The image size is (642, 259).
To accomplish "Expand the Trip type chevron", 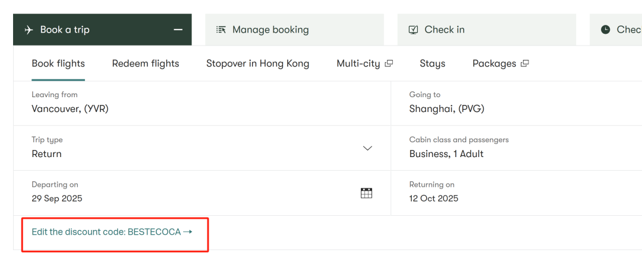I will 367,148.
